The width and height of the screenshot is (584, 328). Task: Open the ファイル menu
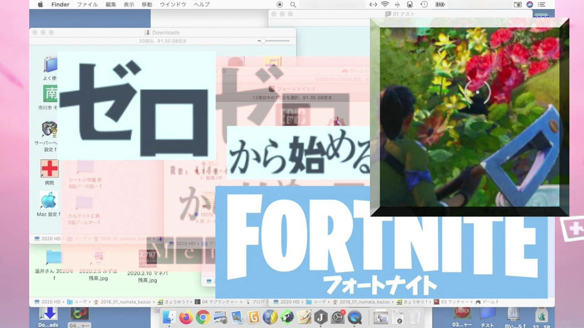(x=87, y=4)
